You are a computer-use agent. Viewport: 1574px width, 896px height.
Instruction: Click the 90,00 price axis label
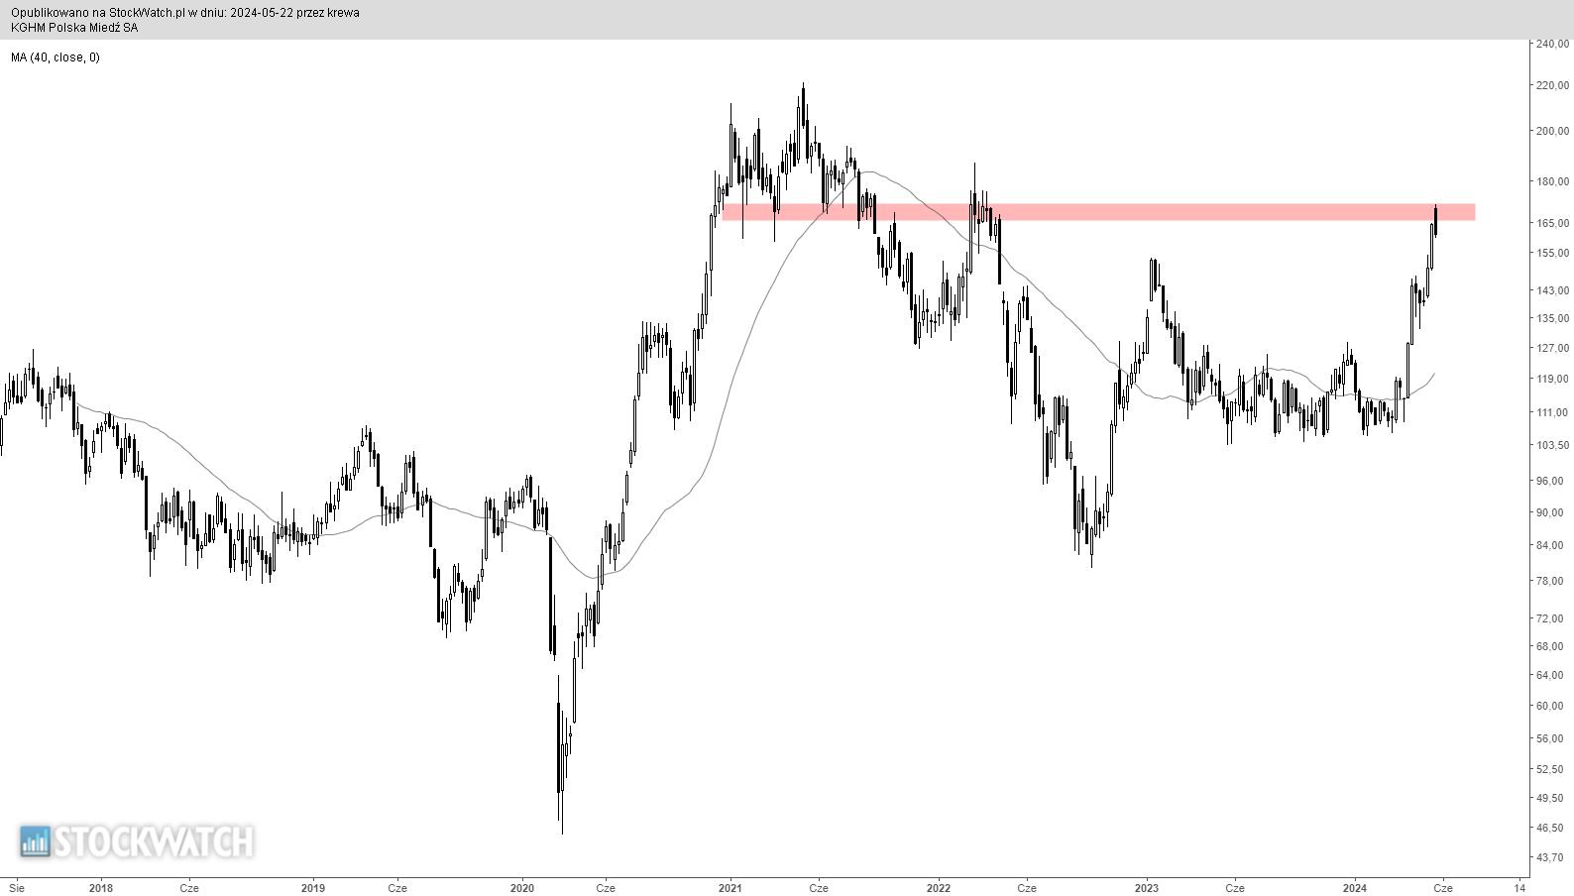pyautogui.click(x=1549, y=512)
